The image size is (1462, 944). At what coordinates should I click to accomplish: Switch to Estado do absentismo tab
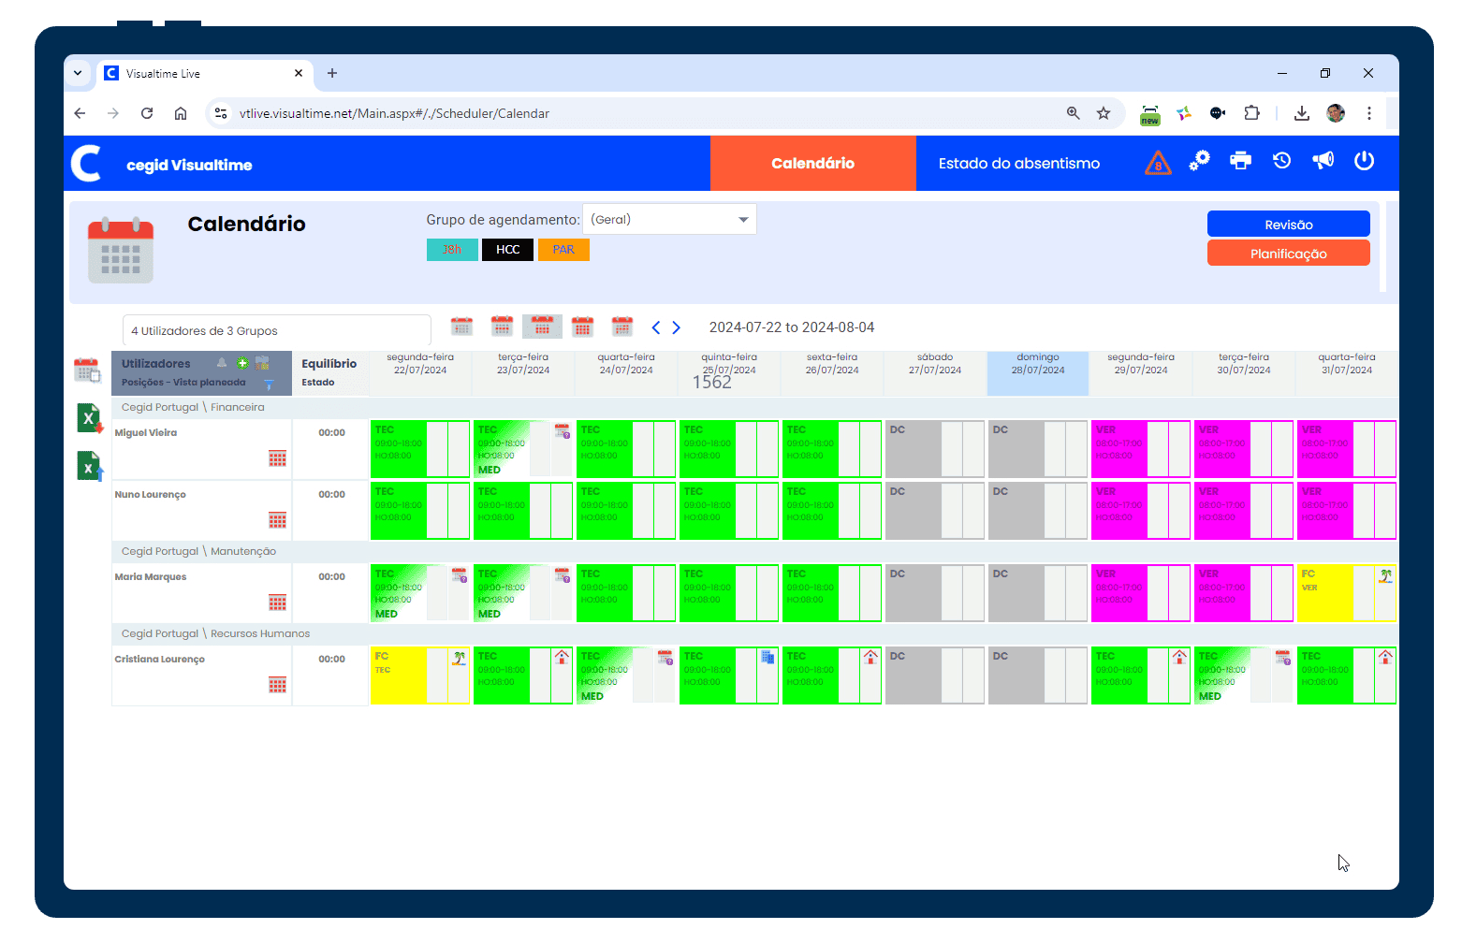click(x=1018, y=163)
